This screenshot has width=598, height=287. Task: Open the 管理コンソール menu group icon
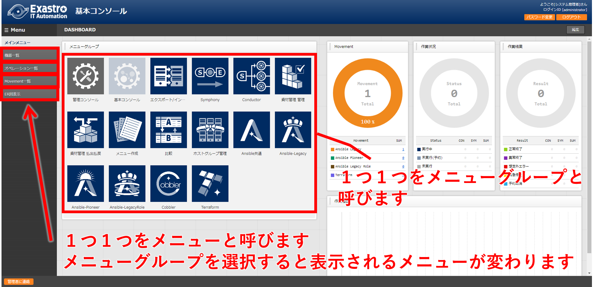pyautogui.click(x=86, y=76)
